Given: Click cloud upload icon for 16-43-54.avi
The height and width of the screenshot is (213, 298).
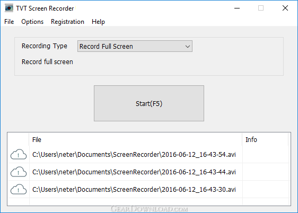Looking at the screenshot, I should click(x=19, y=154).
